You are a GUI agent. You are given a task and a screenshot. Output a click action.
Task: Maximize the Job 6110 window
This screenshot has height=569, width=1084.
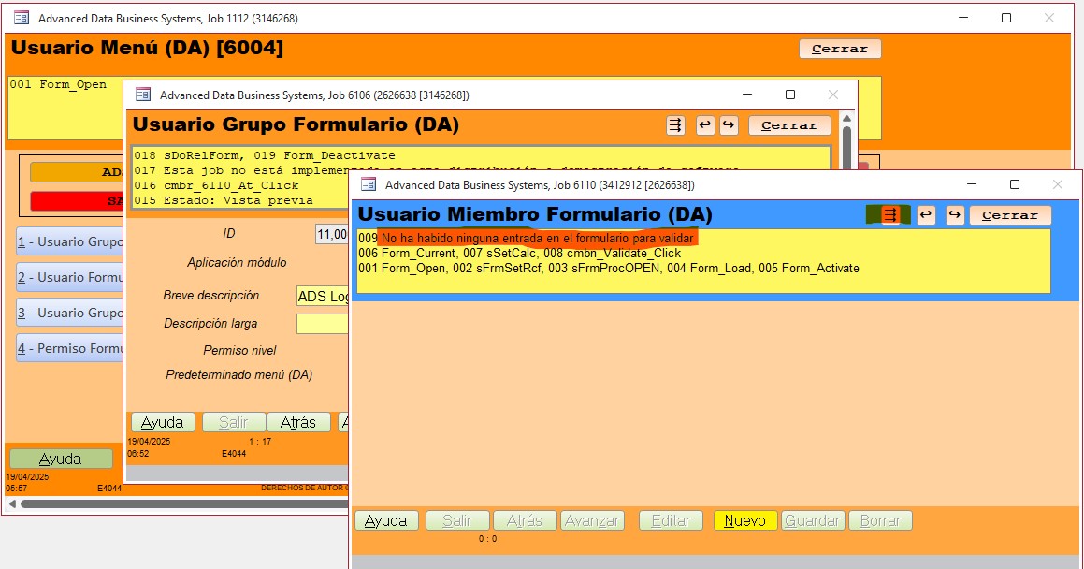1014,184
